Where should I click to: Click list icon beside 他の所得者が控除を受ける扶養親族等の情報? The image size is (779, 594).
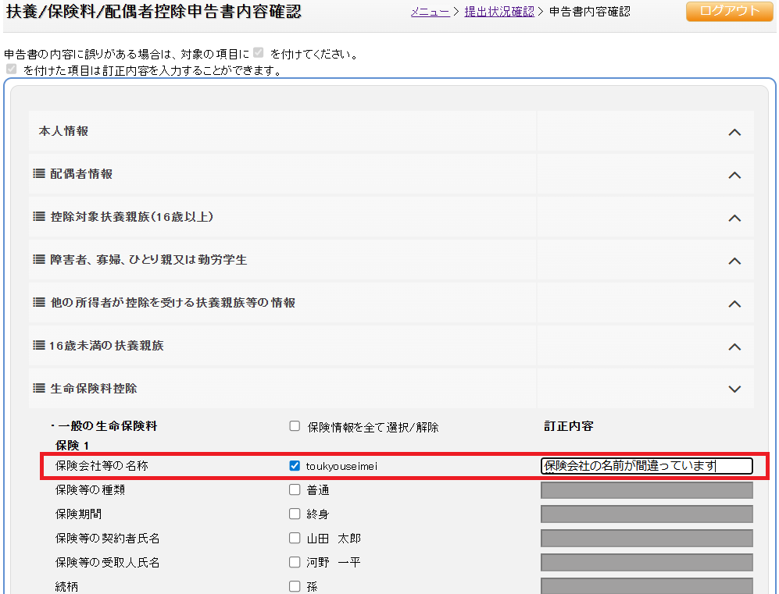[x=39, y=303]
